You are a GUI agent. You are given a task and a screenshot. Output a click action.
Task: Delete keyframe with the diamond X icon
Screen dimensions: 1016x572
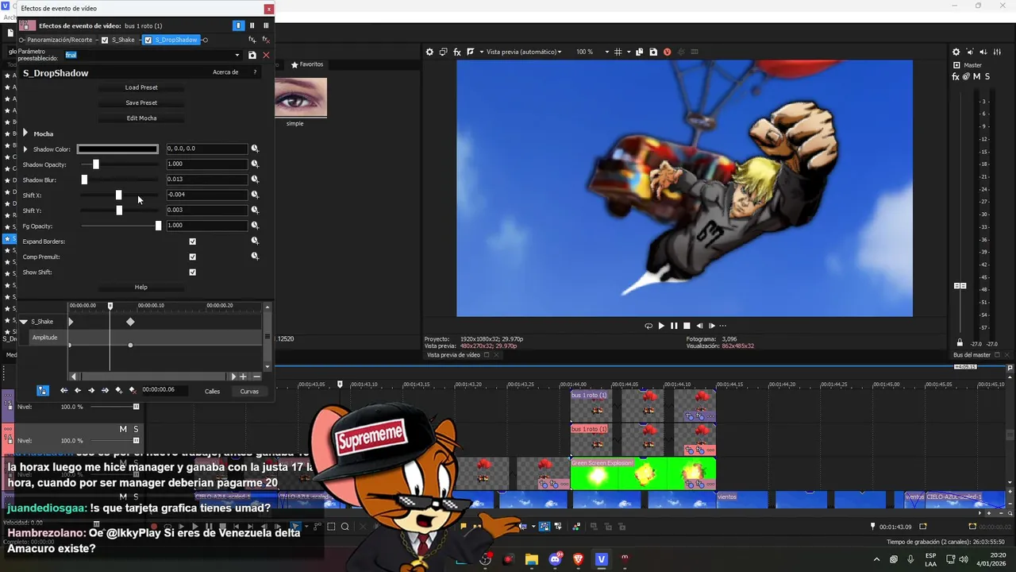pyautogui.click(x=133, y=390)
